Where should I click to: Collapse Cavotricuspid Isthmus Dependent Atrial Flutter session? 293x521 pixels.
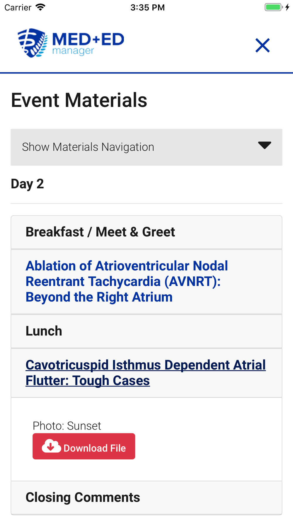pos(146,373)
